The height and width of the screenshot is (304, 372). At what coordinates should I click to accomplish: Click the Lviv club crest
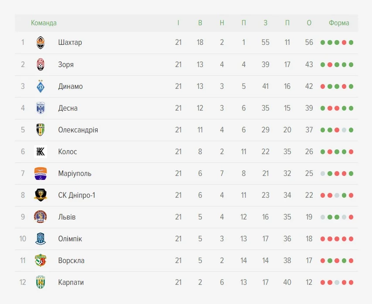pyautogui.click(x=41, y=217)
